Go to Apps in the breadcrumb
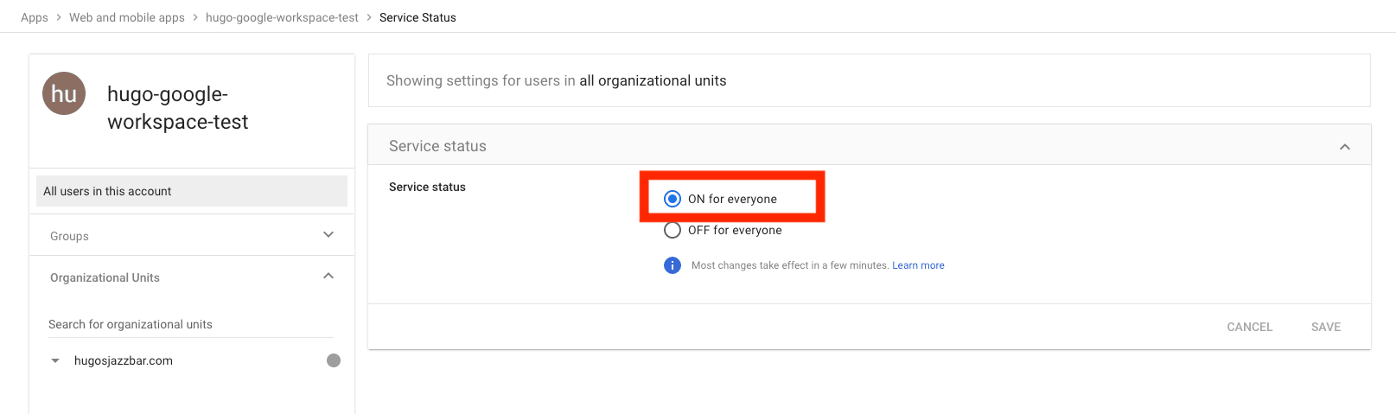Screen dimensions: 1396x414 (35, 17)
